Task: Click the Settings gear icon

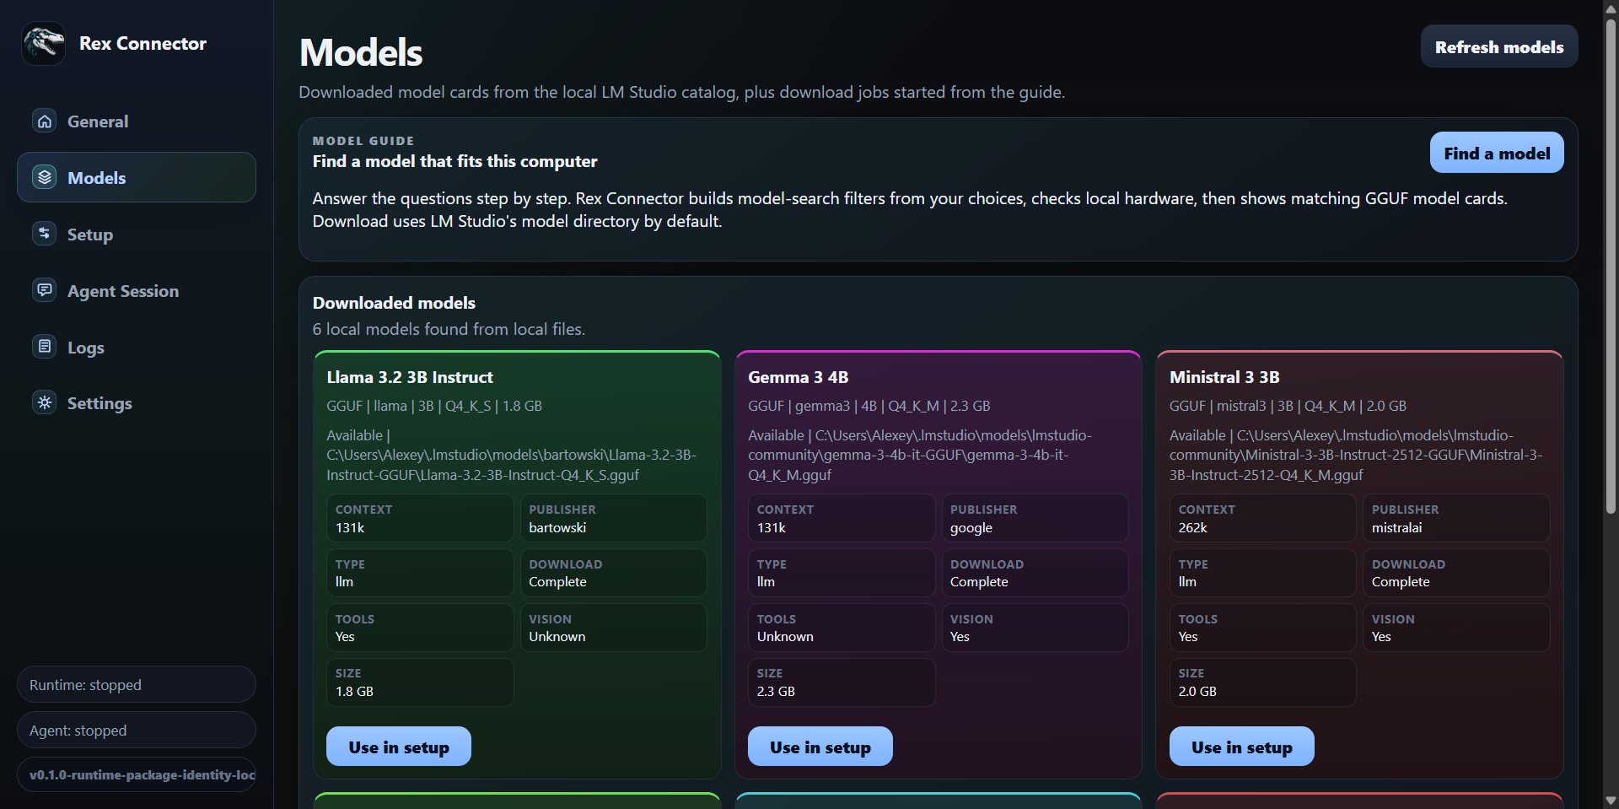Action: pyautogui.click(x=45, y=402)
